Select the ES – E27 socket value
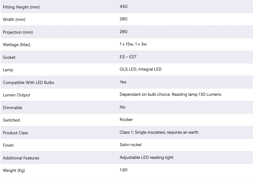The image size is (253, 177). [128, 57]
